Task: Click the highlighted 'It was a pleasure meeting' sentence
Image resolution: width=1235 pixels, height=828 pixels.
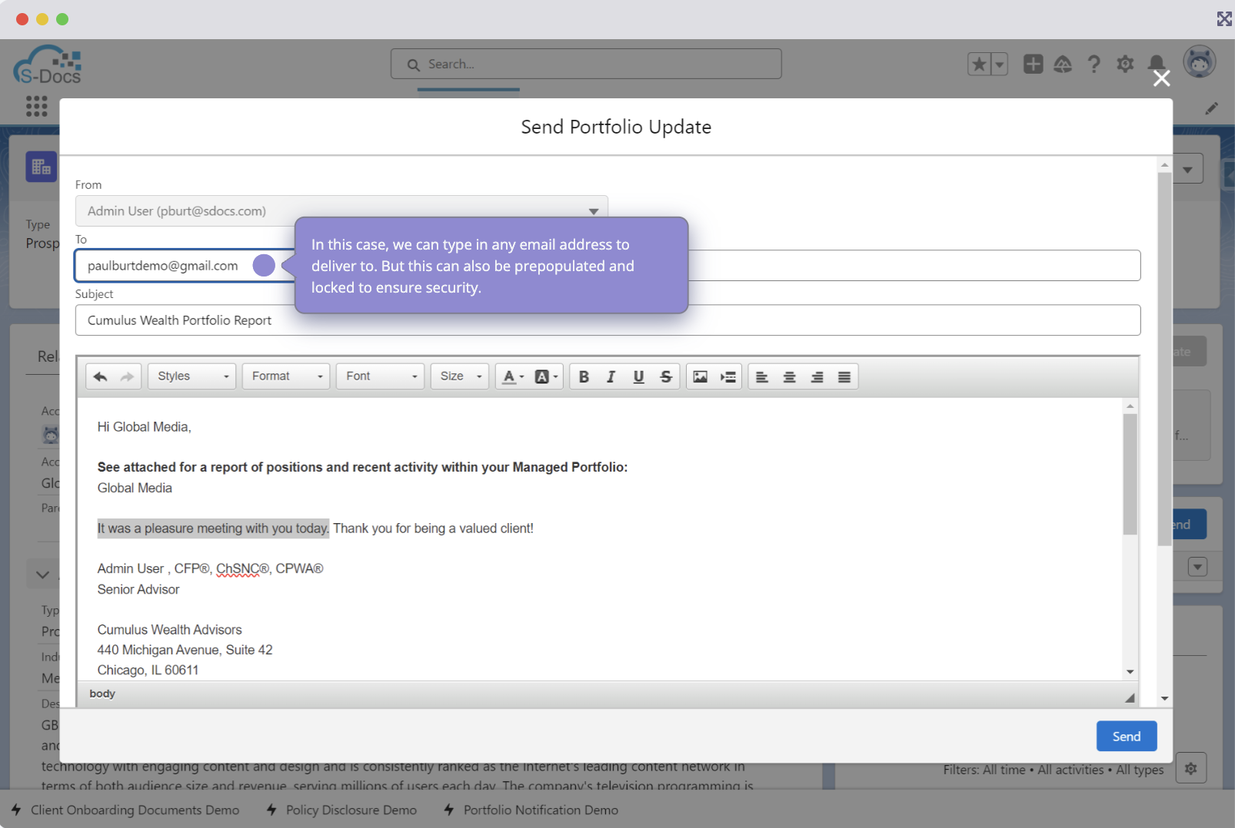Action: [213, 528]
